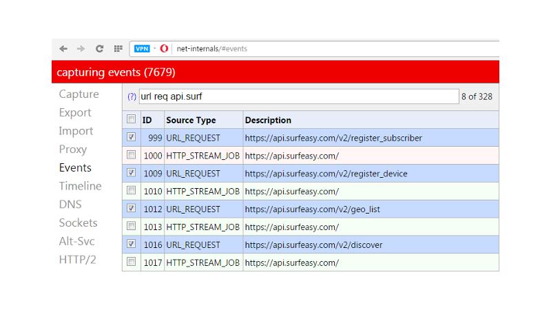Reload the net-internals page

(99, 48)
